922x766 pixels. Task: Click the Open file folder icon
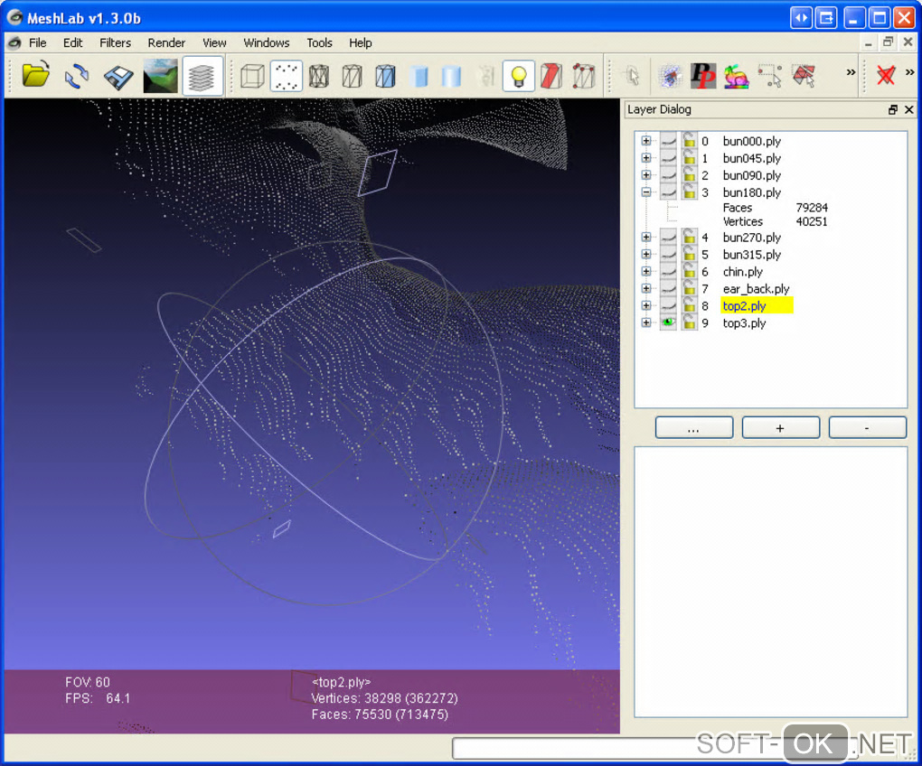36,76
